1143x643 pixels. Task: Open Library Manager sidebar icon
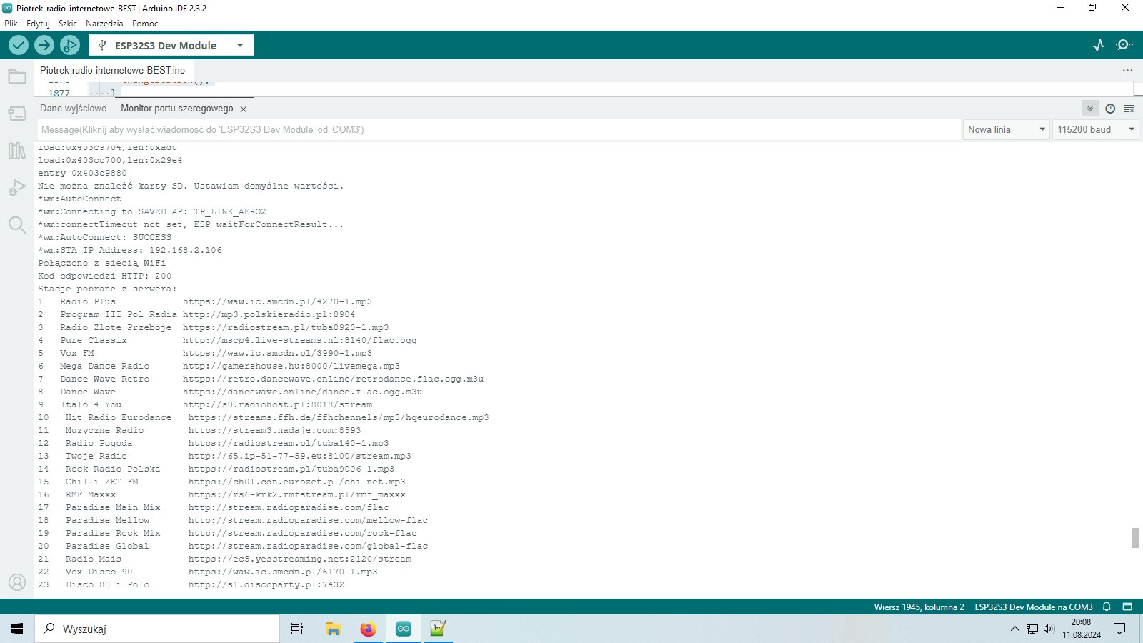tap(17, 151)
